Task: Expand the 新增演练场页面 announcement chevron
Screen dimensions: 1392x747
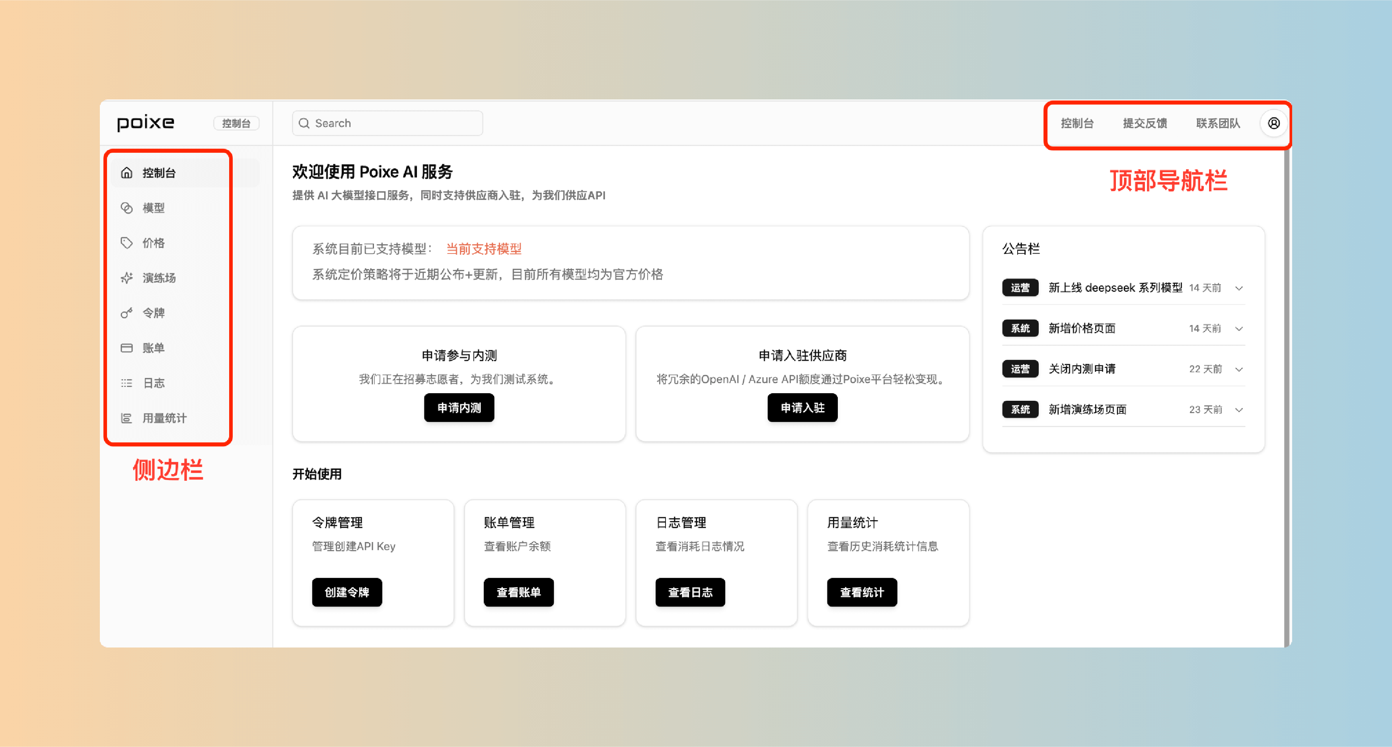Action: point(1239,410)
